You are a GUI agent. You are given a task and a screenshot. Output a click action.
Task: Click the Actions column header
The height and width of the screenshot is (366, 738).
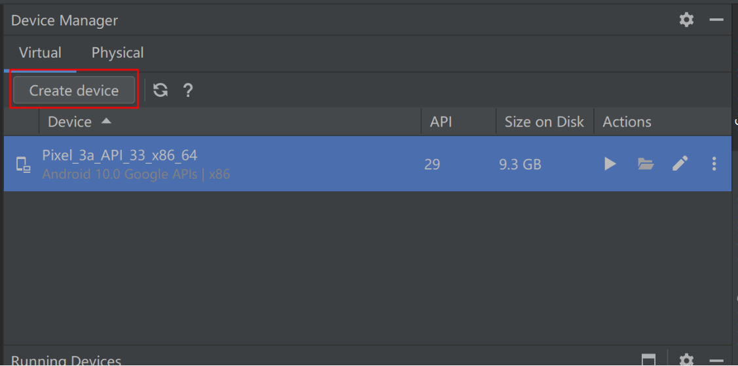(x=627, y=122)
